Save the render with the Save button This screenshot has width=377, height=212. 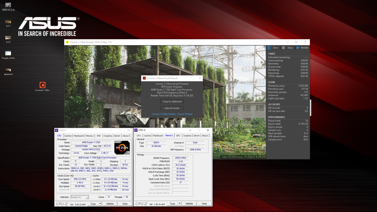[273, 48]
